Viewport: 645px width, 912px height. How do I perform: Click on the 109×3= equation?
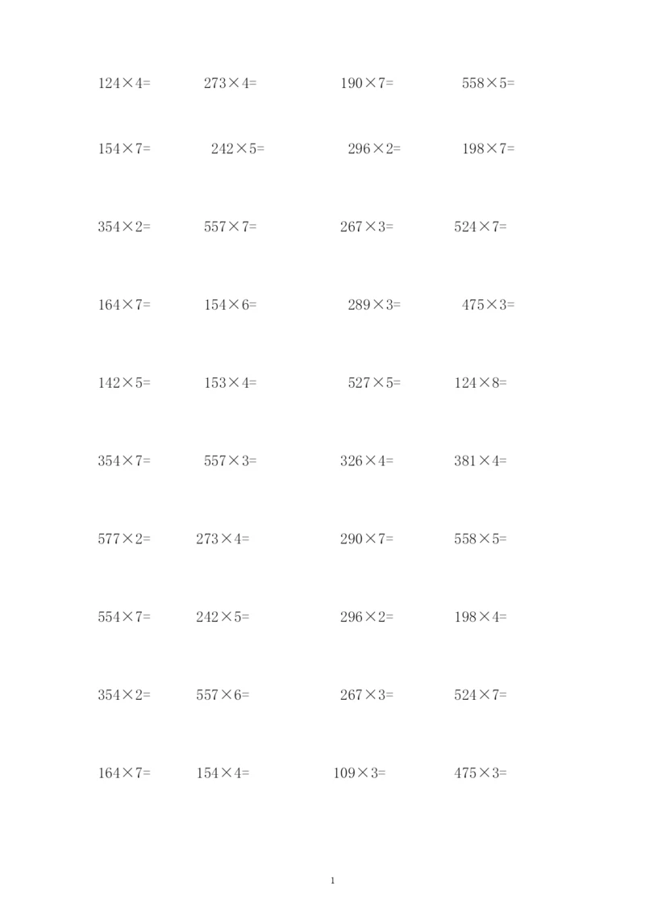(x=360, y=772)
